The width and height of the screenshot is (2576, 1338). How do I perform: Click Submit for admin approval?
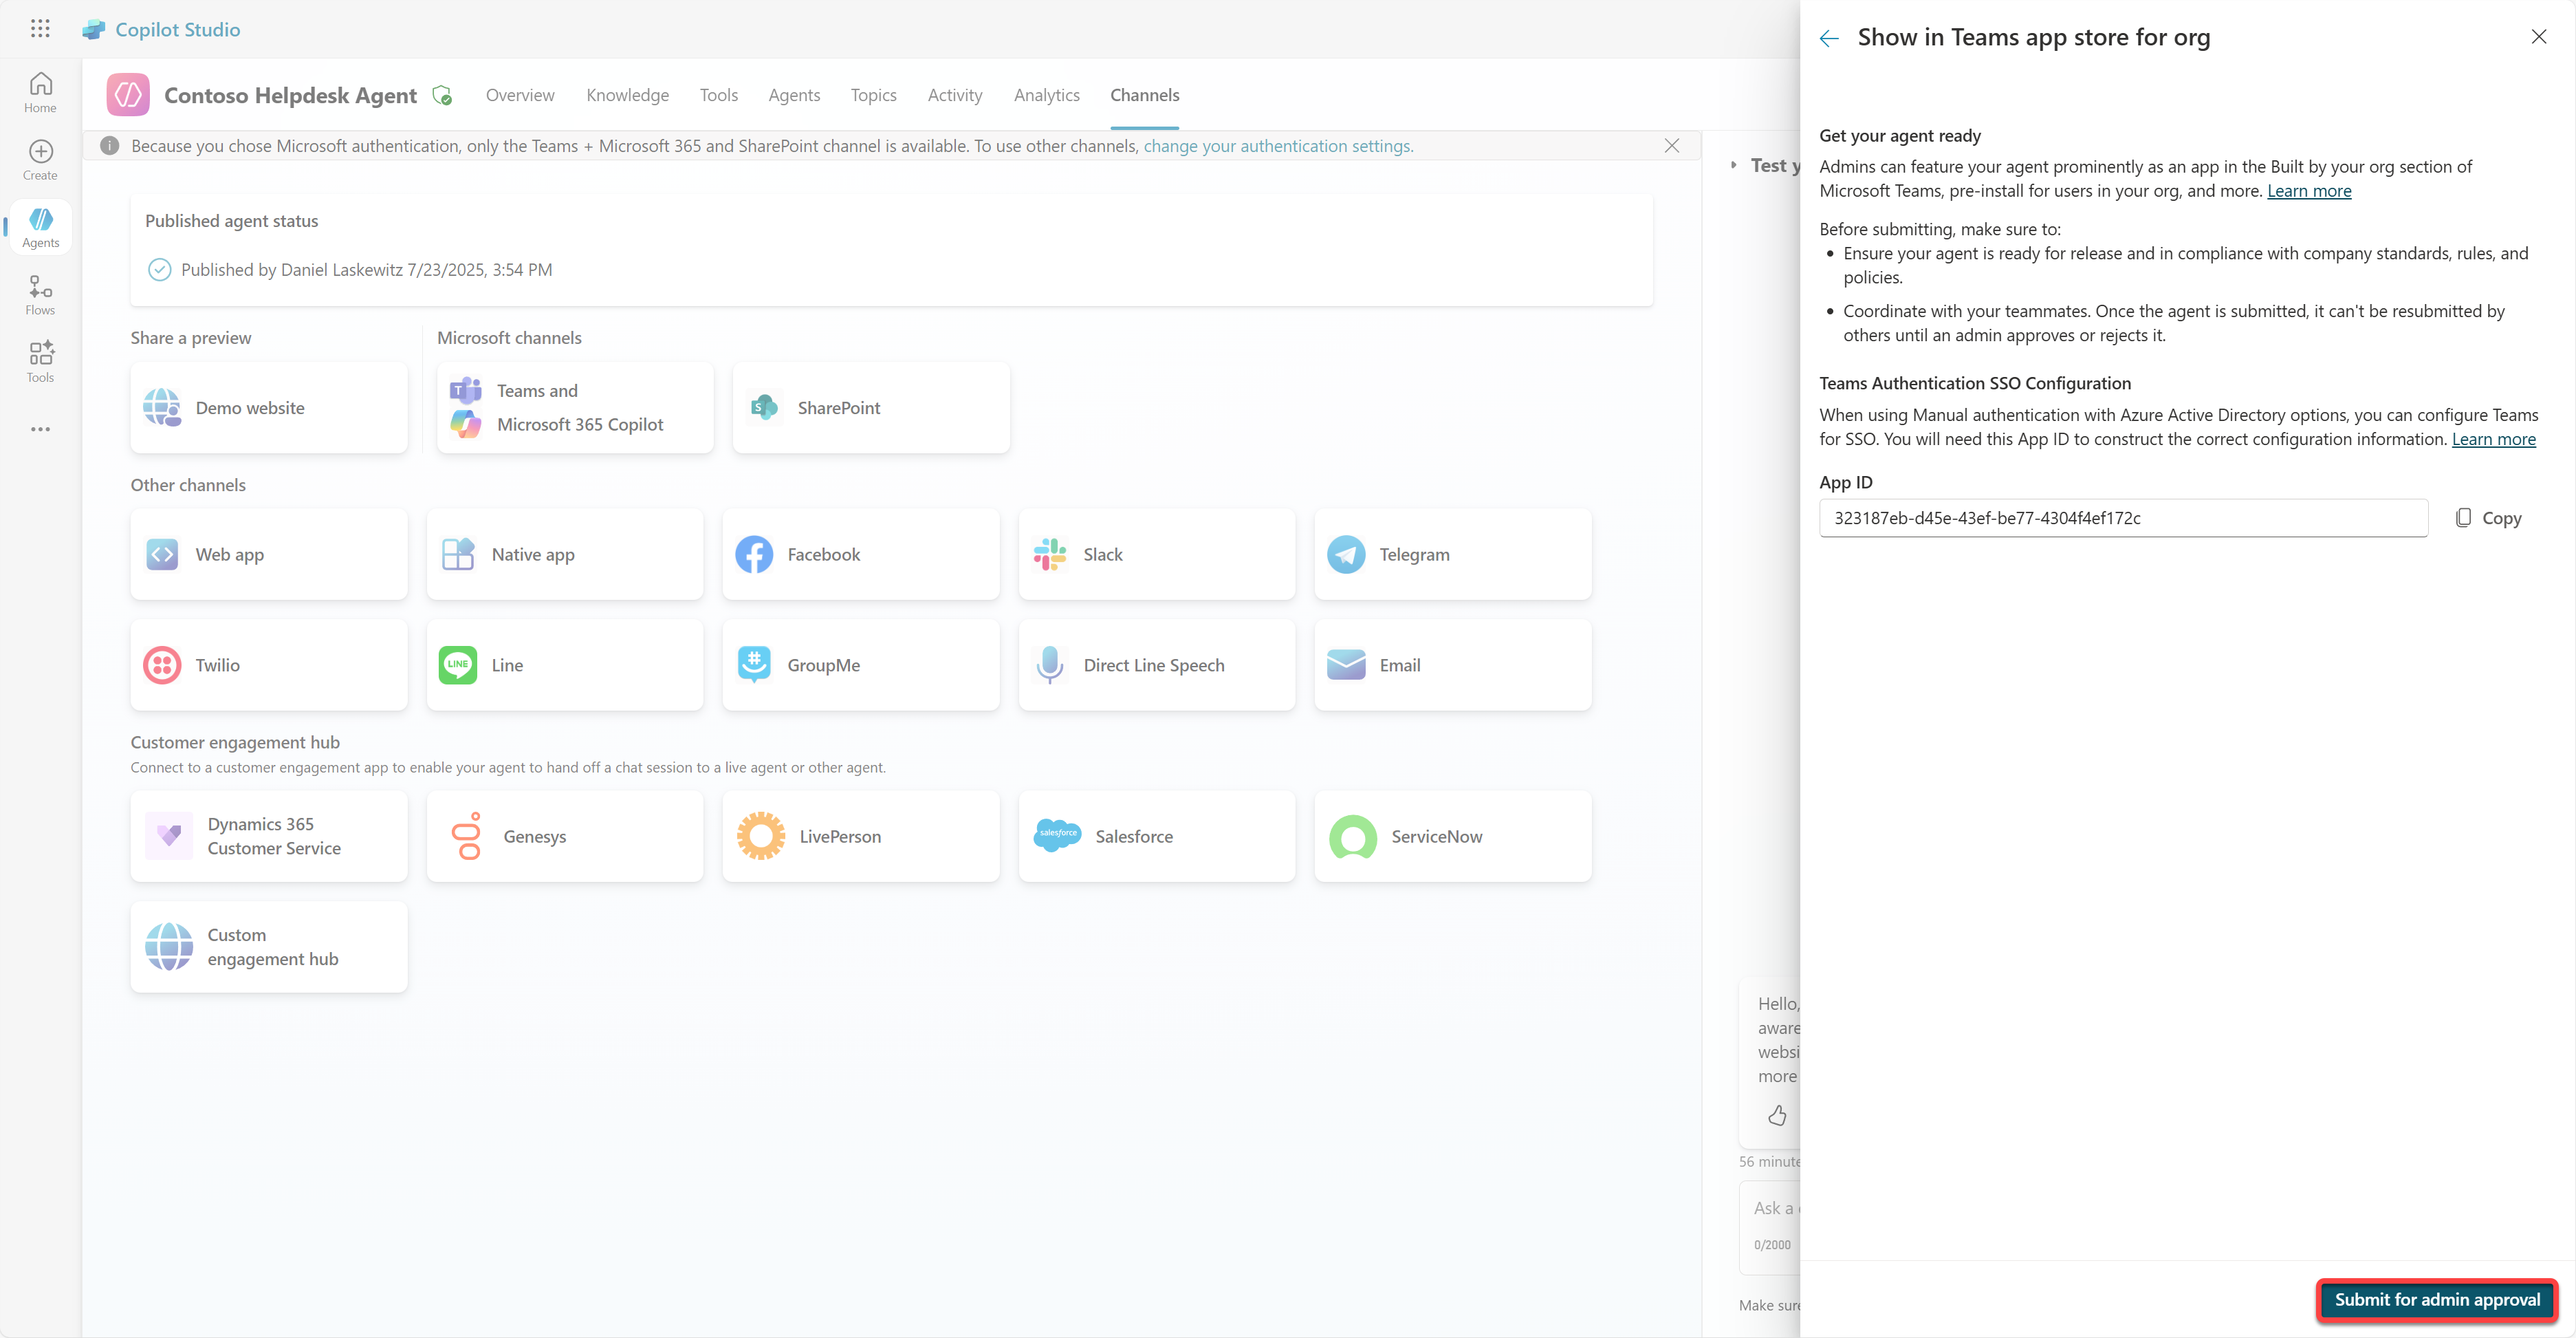(x=2436, y=1299)
